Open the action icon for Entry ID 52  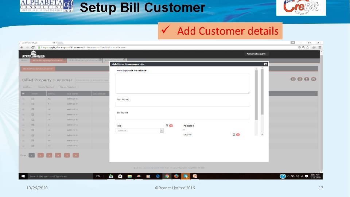coord(33,99)
